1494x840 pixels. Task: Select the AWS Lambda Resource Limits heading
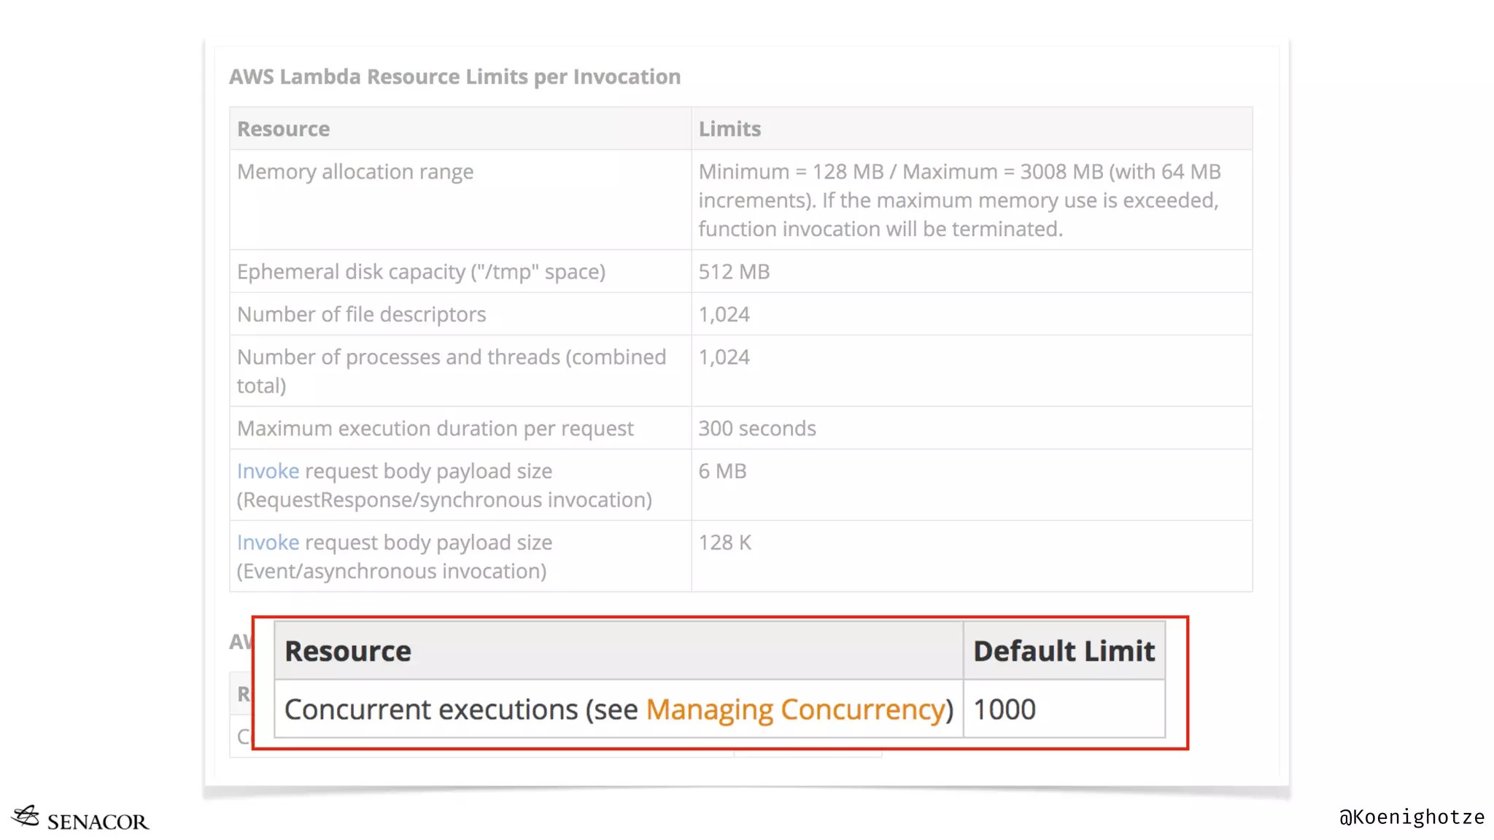454,77
